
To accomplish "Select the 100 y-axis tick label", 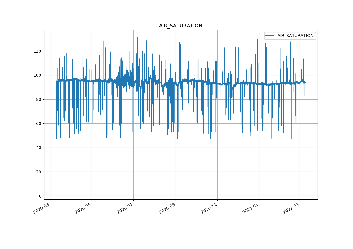I will coord(38,75).
